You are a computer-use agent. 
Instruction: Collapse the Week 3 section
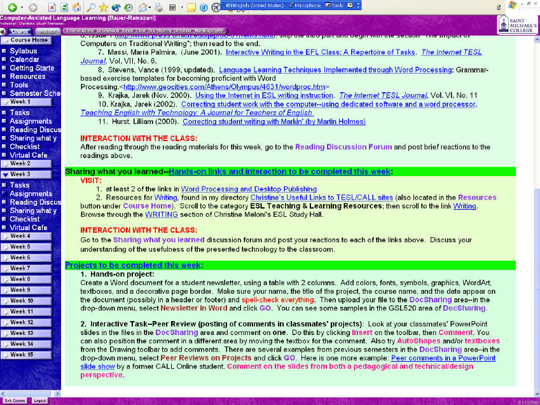pyautogui.click(x=20, y=174)
